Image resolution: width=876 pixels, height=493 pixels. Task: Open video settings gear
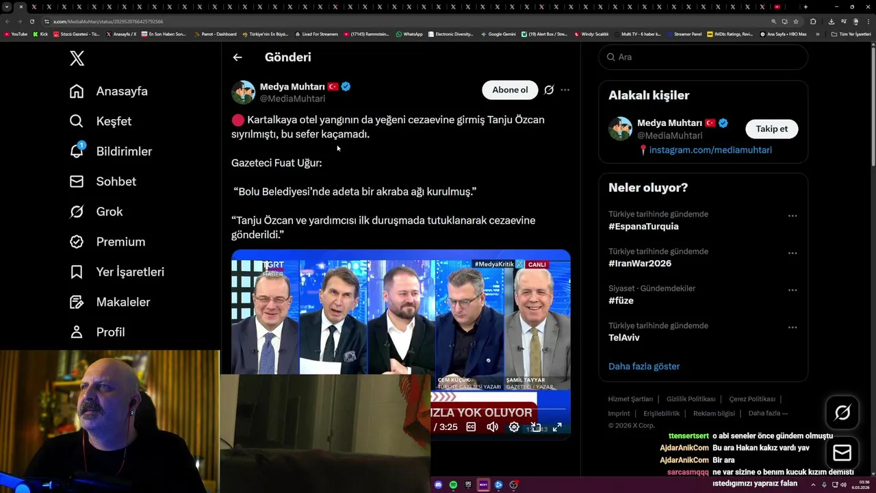click(514, 427)
